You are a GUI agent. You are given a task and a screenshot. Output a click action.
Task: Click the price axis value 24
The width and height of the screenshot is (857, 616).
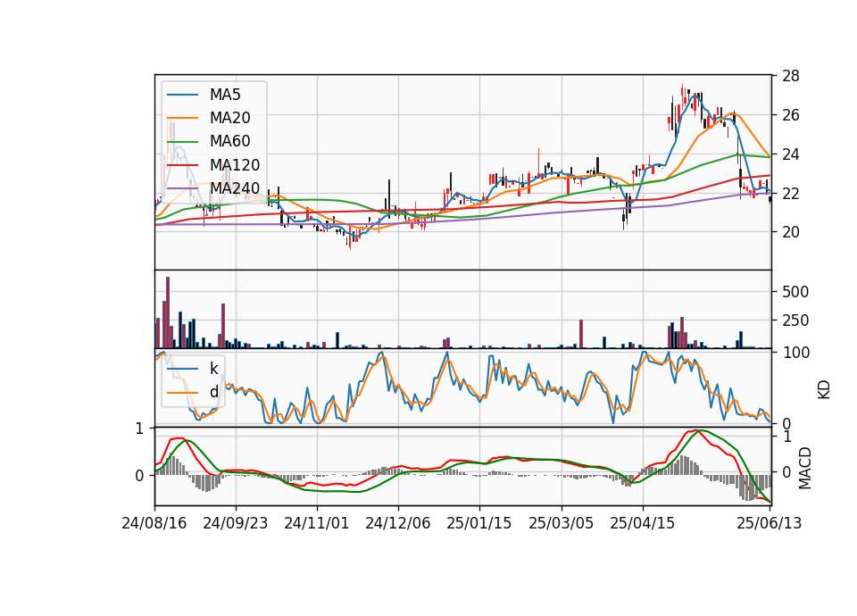(x=791, y=154)
